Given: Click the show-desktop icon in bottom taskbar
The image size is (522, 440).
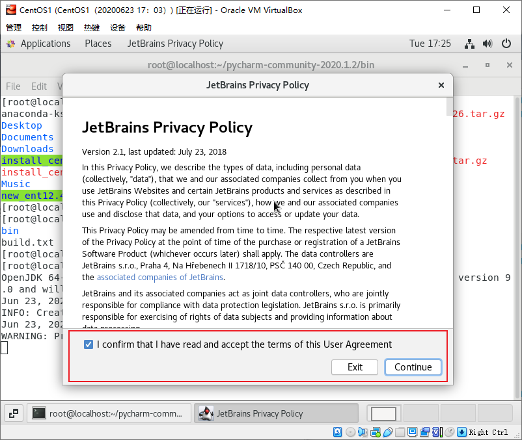Looking at the screenshot, I should coord(14,413).
